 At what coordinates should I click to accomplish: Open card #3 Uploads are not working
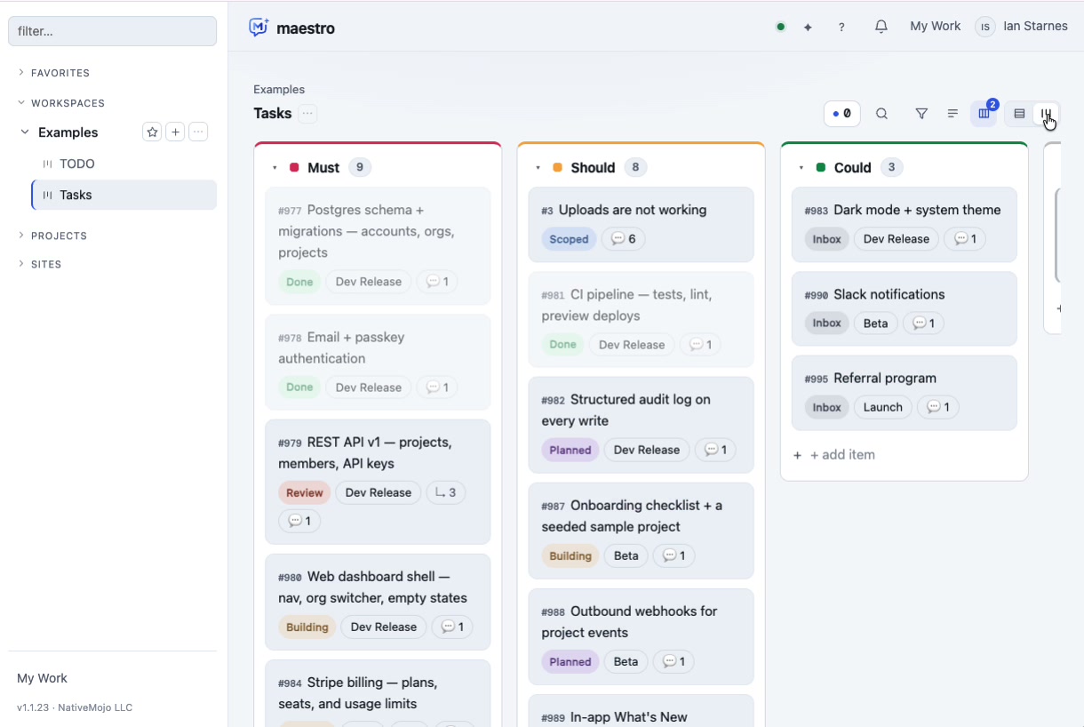pos(641,225)
